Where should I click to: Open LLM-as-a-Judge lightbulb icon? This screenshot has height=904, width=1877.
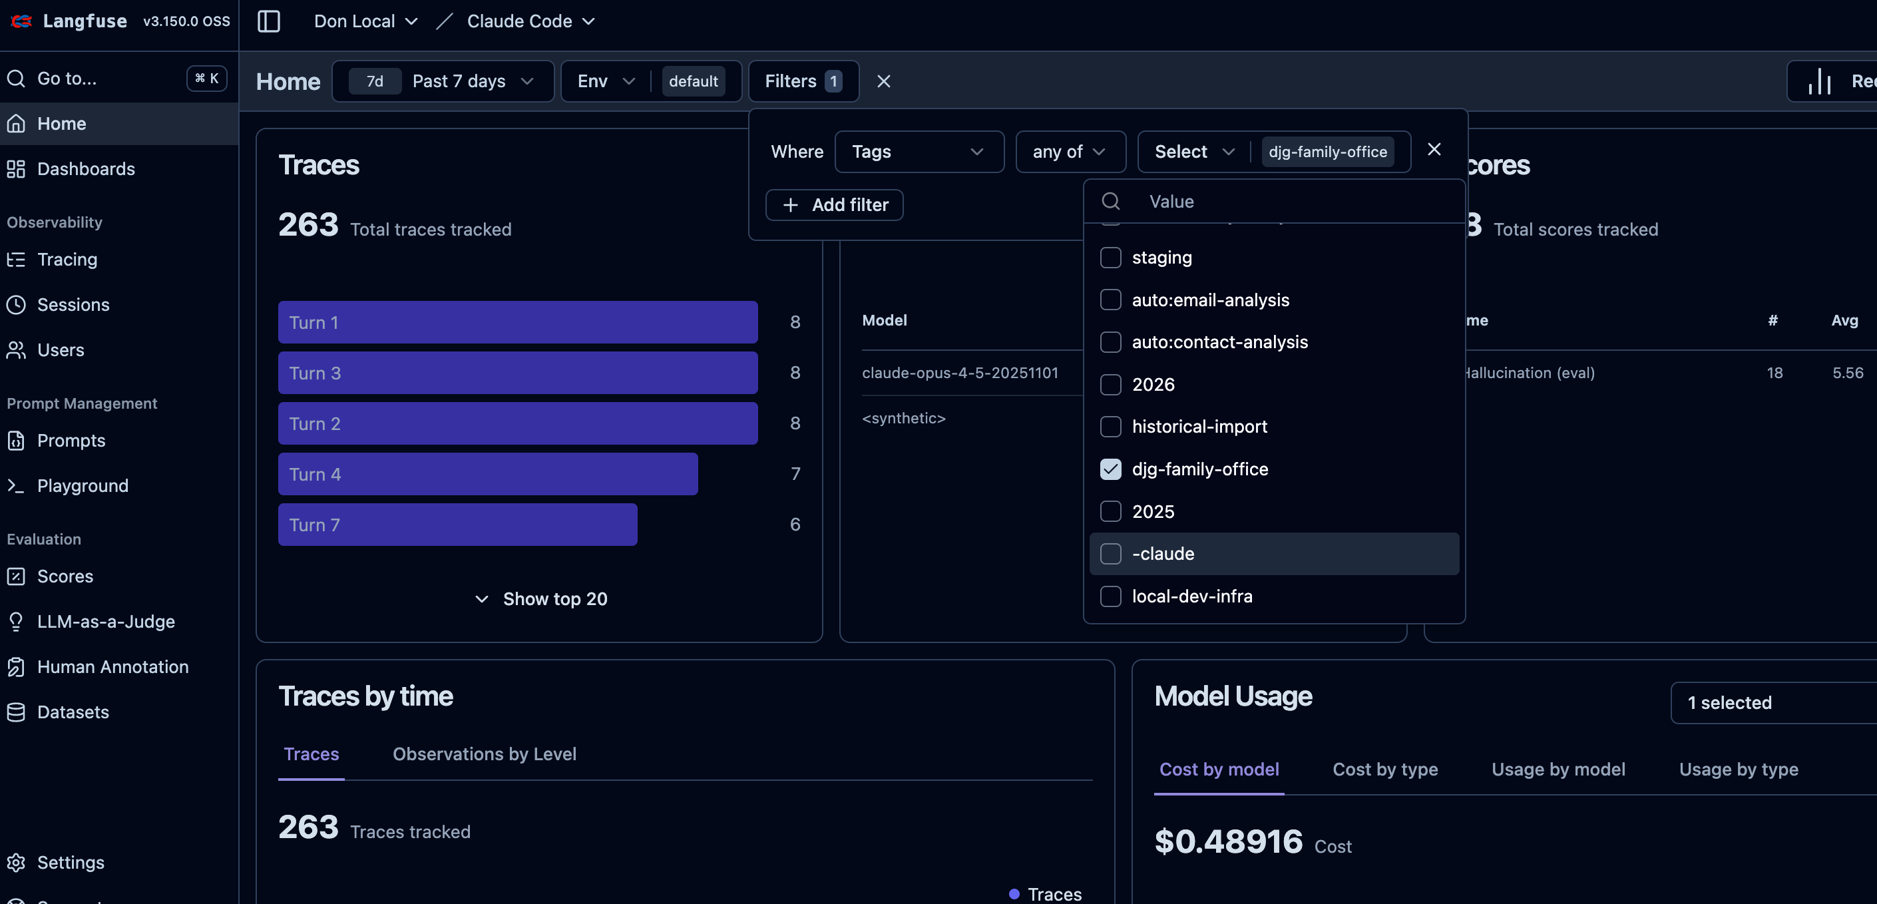click(16, 621)
